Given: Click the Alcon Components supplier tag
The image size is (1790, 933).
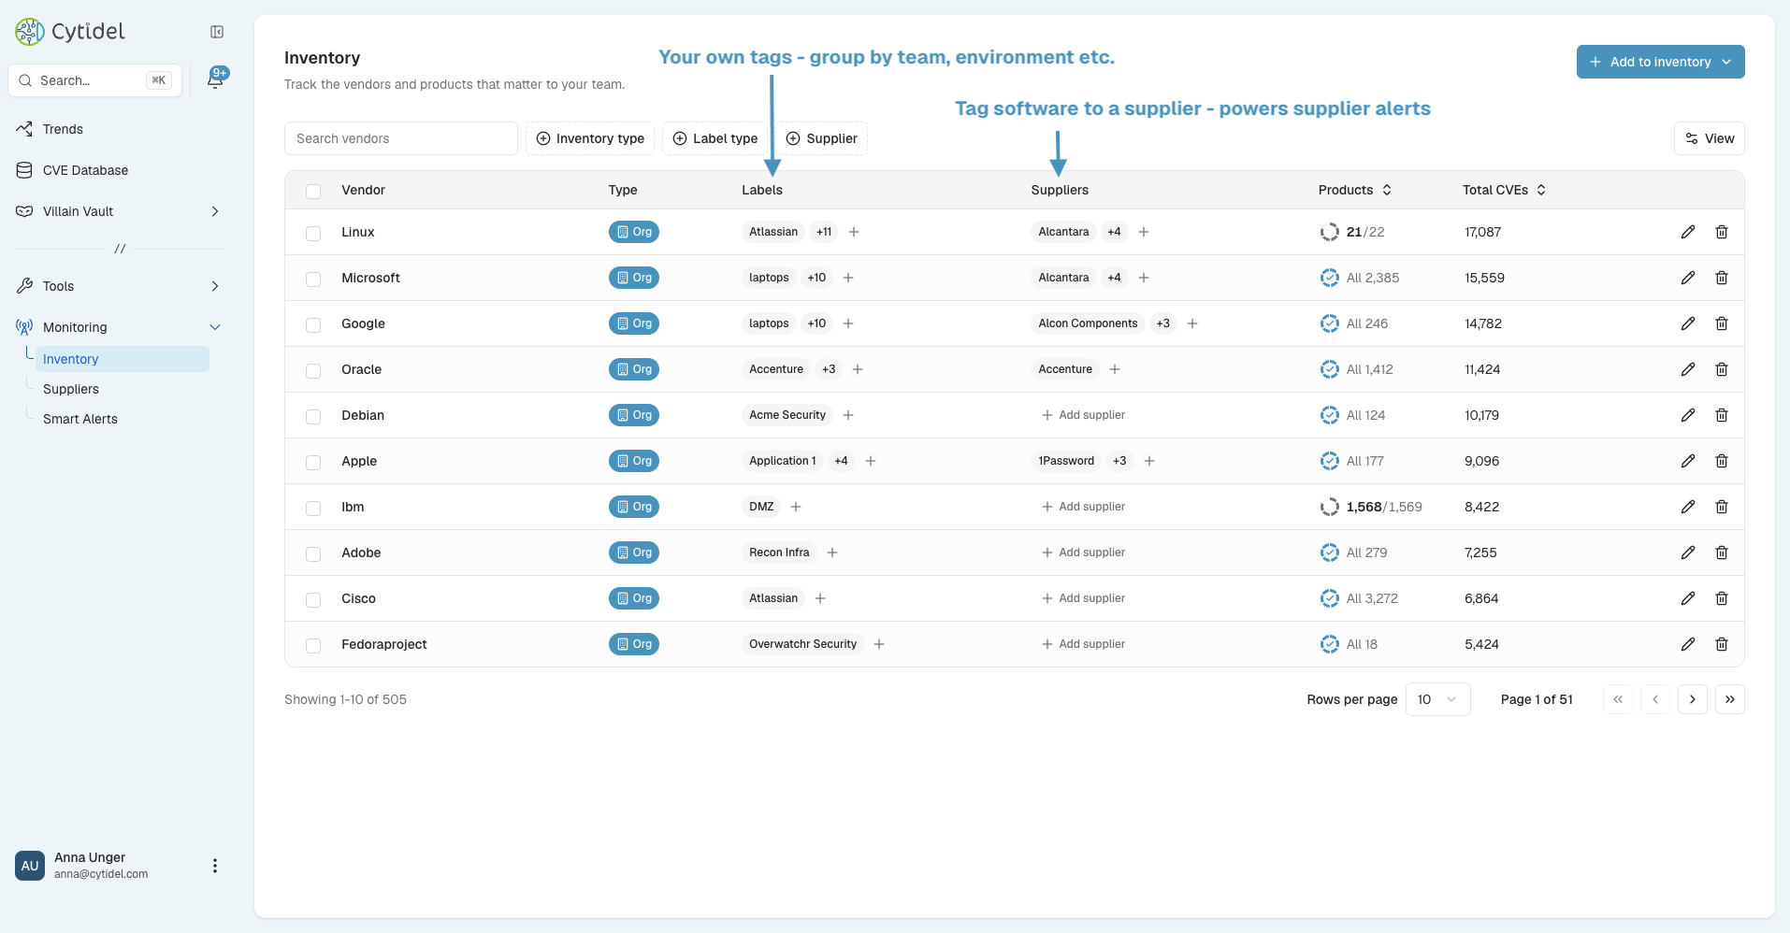Looking at the screenshot, I should [1088, 323].
